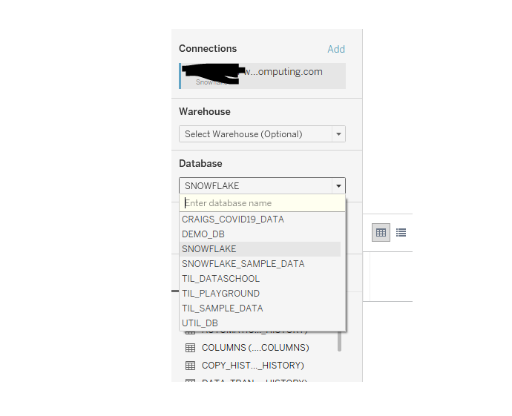Viewport: 512px width, 416px height.
Task: Click the COPY_HIST table icon
Action: 190,366
